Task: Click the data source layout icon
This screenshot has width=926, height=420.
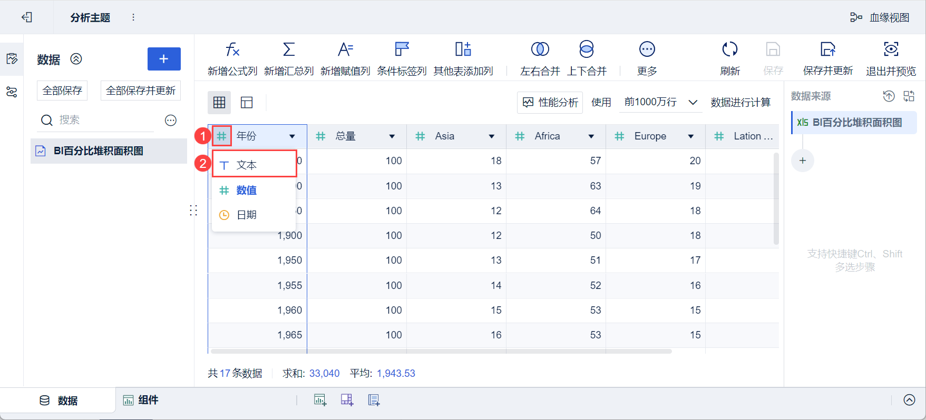Action: (909, 96)
